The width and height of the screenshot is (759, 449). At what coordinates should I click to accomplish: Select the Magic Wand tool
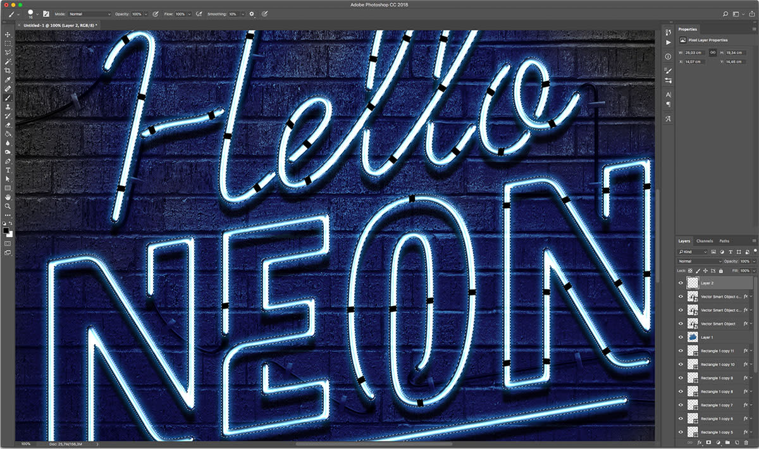[x=8, y=62]
